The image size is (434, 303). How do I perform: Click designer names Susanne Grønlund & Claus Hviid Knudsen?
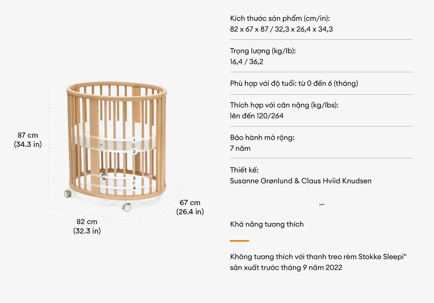click(301, 181)
